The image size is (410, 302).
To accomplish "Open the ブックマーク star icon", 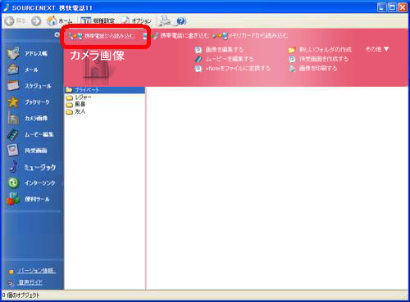I will point(13,102).
